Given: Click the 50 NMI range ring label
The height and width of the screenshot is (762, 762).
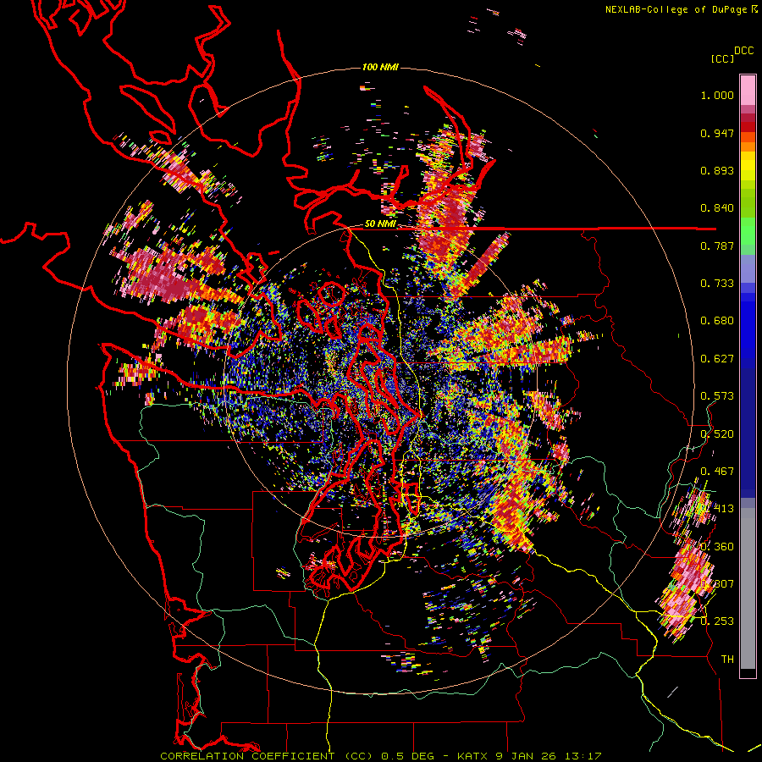Looking at the screenshot, I should pos(380,224).
